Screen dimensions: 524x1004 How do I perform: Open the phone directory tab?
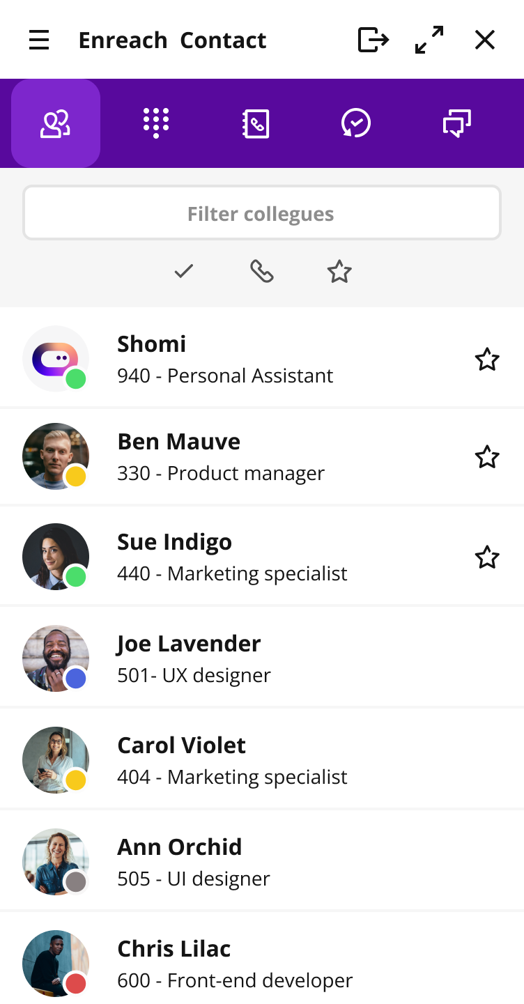click(256, 124)
